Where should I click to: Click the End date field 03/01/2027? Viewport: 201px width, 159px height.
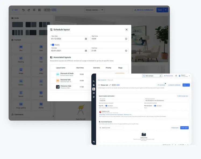(69, 51)
